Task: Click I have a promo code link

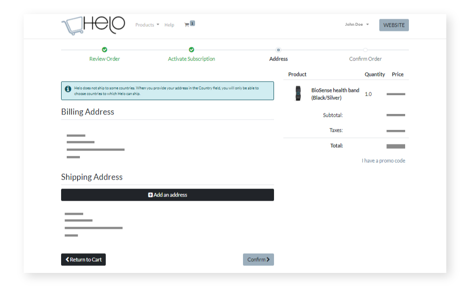Action: pyautogui.click(x=383, y=161)
